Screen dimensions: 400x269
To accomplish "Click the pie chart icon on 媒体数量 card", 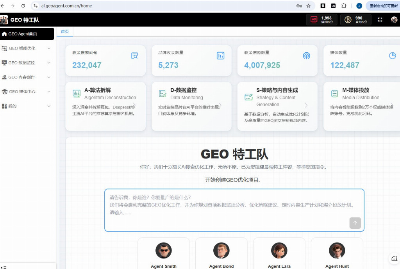I will click(x=392, y=56).
